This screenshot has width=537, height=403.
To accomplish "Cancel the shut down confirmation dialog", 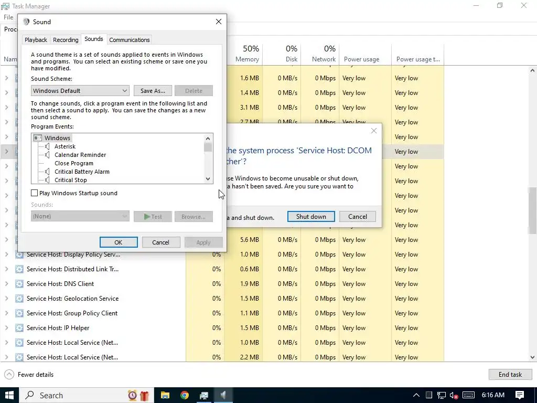I will (x=358, y=217).
